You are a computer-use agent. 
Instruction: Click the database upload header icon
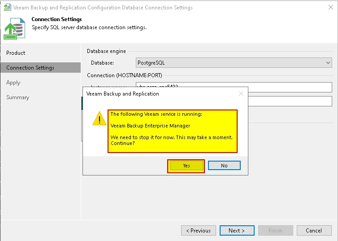(x=14, y=28)
